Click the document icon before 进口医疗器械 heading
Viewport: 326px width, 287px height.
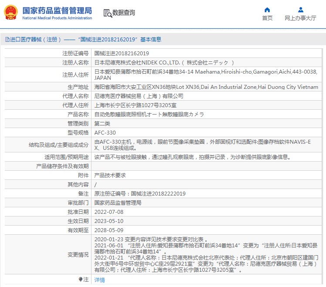point(7,40)
